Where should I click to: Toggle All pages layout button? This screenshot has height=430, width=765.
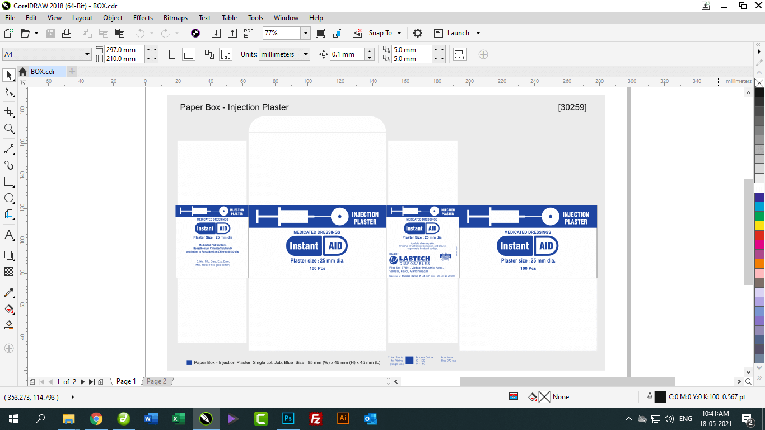click(209, 54)
